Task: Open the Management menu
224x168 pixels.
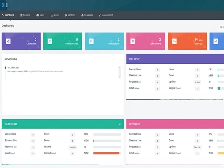Action: point(107,15)
